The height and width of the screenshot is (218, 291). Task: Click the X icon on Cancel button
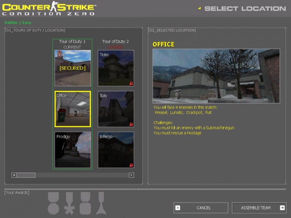pos(178,208)
